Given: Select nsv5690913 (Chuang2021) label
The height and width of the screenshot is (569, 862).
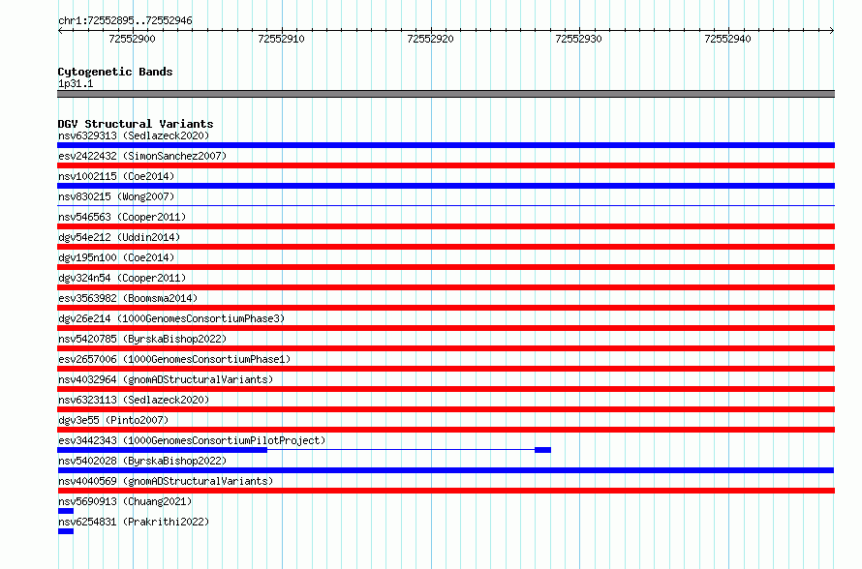Looking at the screenshot, I should tap(125, 501).
